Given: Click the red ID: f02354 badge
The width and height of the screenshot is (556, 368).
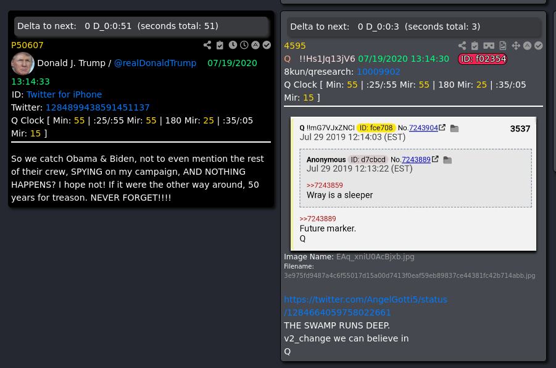Looking at the screenshot, I should point(483,59).
